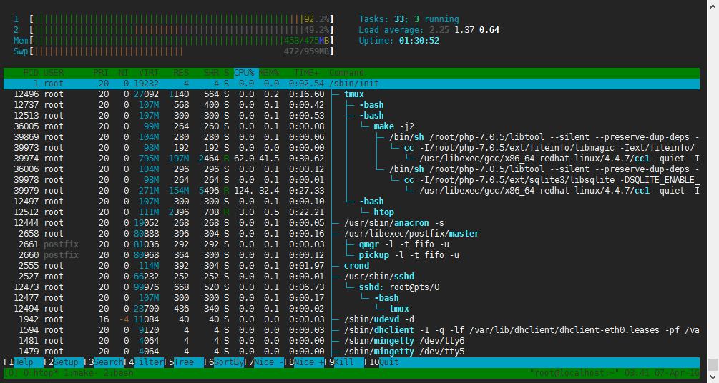Select the -bash process with PID 12497

pyautogui.click(x=352, y=202)
